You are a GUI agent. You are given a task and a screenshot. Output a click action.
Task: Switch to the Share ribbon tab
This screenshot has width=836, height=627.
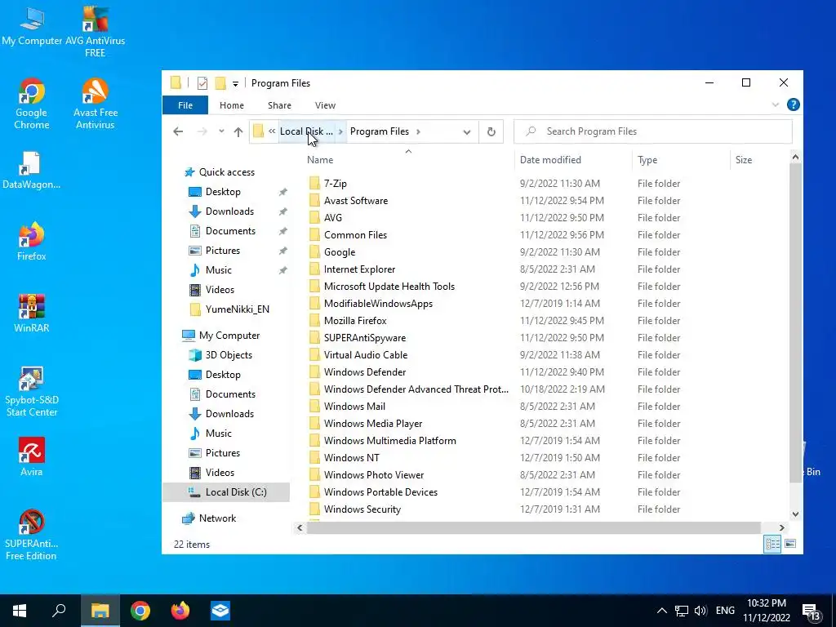(x=279, y=105)
